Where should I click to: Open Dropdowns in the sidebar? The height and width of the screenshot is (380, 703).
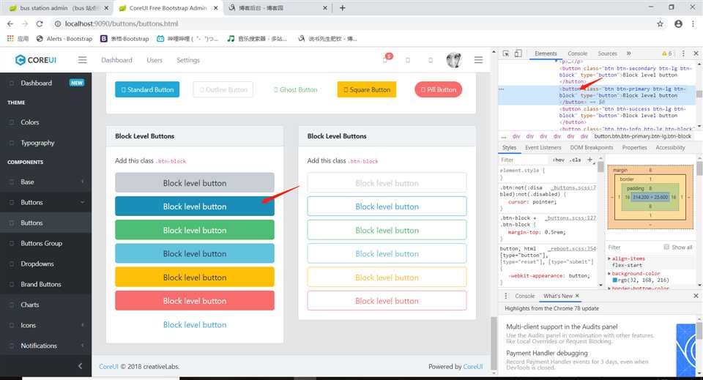point(45,264)
